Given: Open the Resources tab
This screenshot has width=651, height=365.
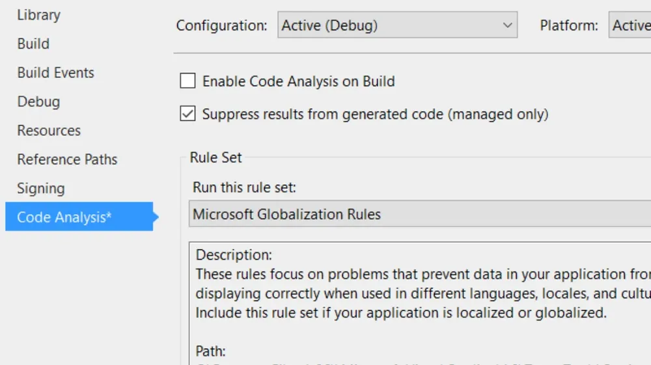Looking at the screenshot, I should (x=49, y=130).
